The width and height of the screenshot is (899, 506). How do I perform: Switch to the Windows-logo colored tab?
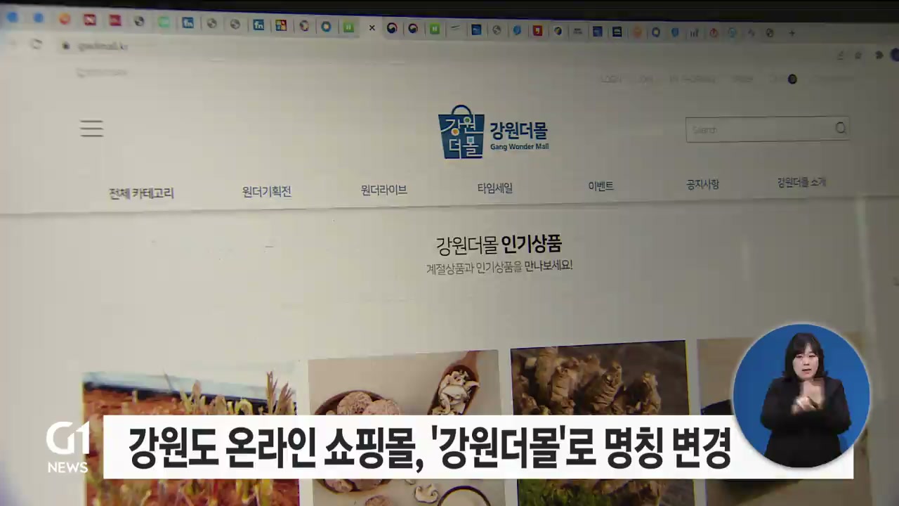(x=281, y=25)
